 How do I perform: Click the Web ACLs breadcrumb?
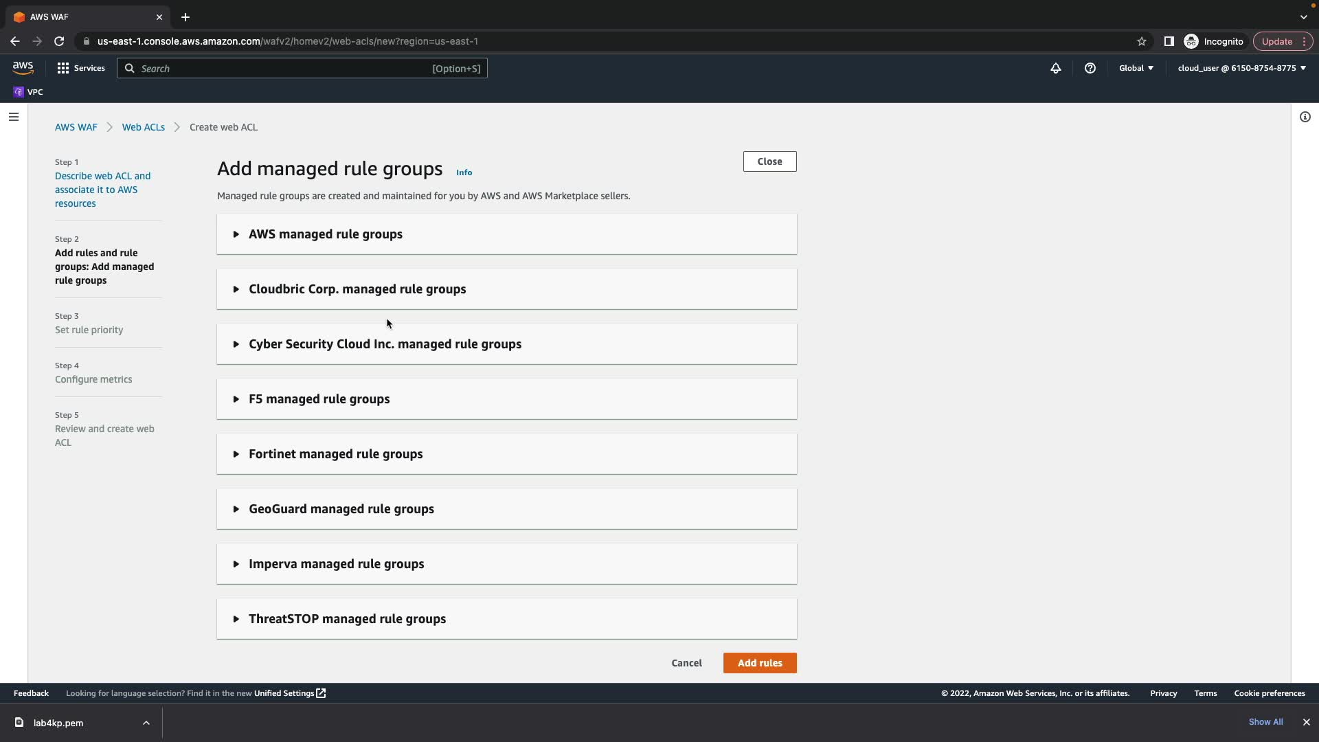(x=143, y=127)
